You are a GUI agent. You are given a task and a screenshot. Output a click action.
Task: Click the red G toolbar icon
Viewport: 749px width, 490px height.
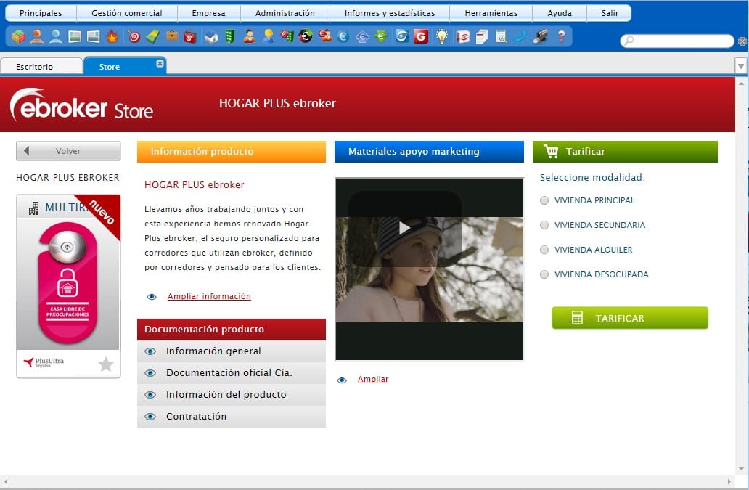[421, 37]
